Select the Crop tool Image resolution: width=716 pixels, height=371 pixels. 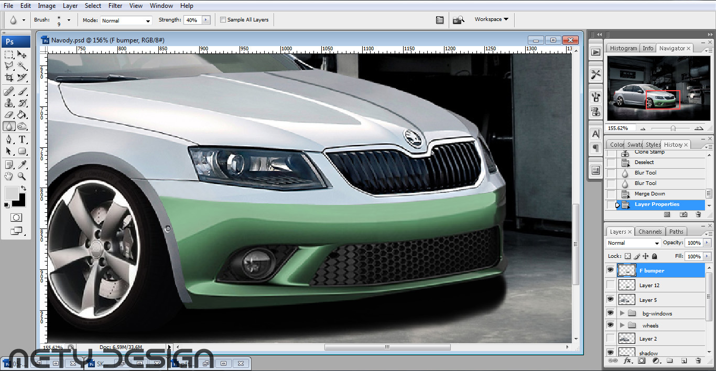(x=9, y=78)
